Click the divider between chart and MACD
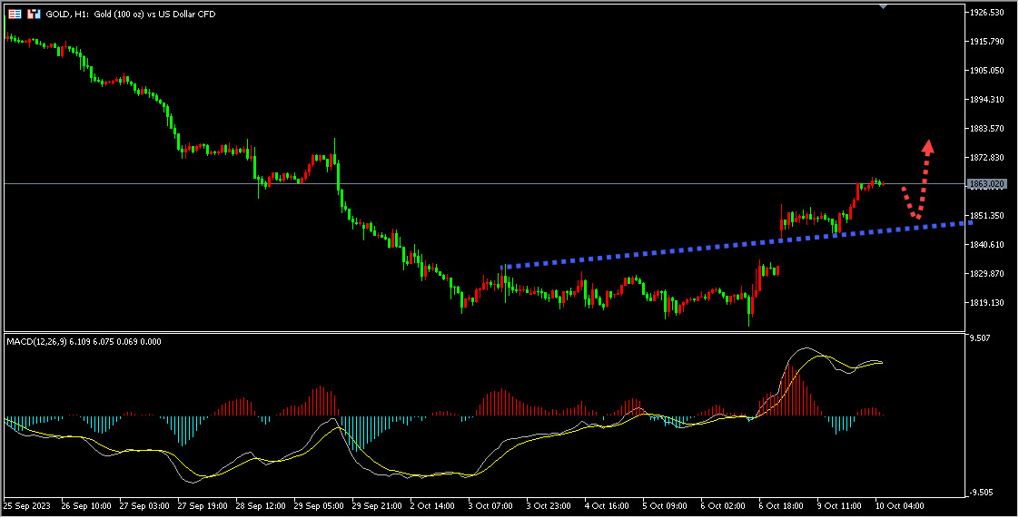Screen dimensions: 1019x518 (485, 332)
